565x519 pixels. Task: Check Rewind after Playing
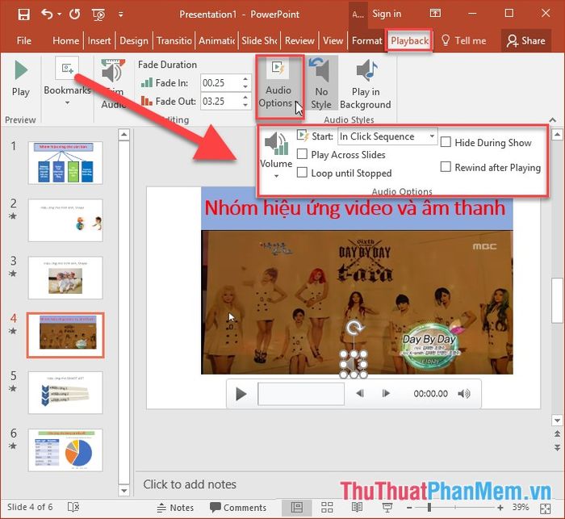[446, 166]
